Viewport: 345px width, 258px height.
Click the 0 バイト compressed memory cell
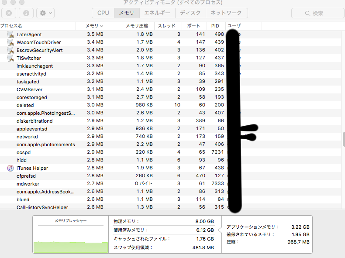144,183
